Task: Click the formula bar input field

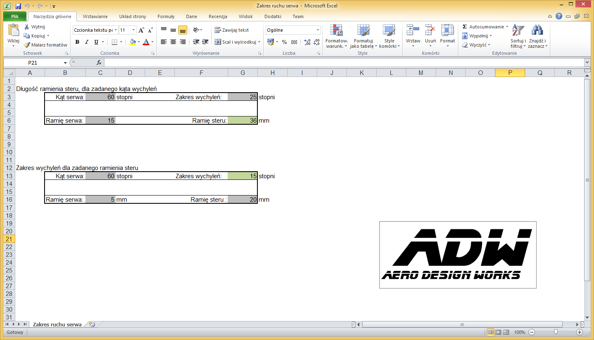Action: coord(342,63)
